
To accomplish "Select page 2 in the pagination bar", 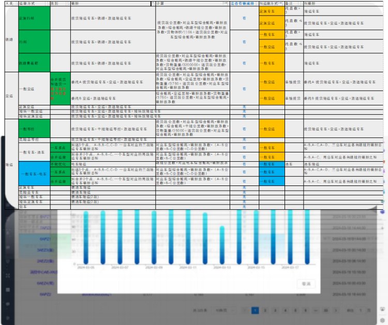I will (x=265, y=311).
